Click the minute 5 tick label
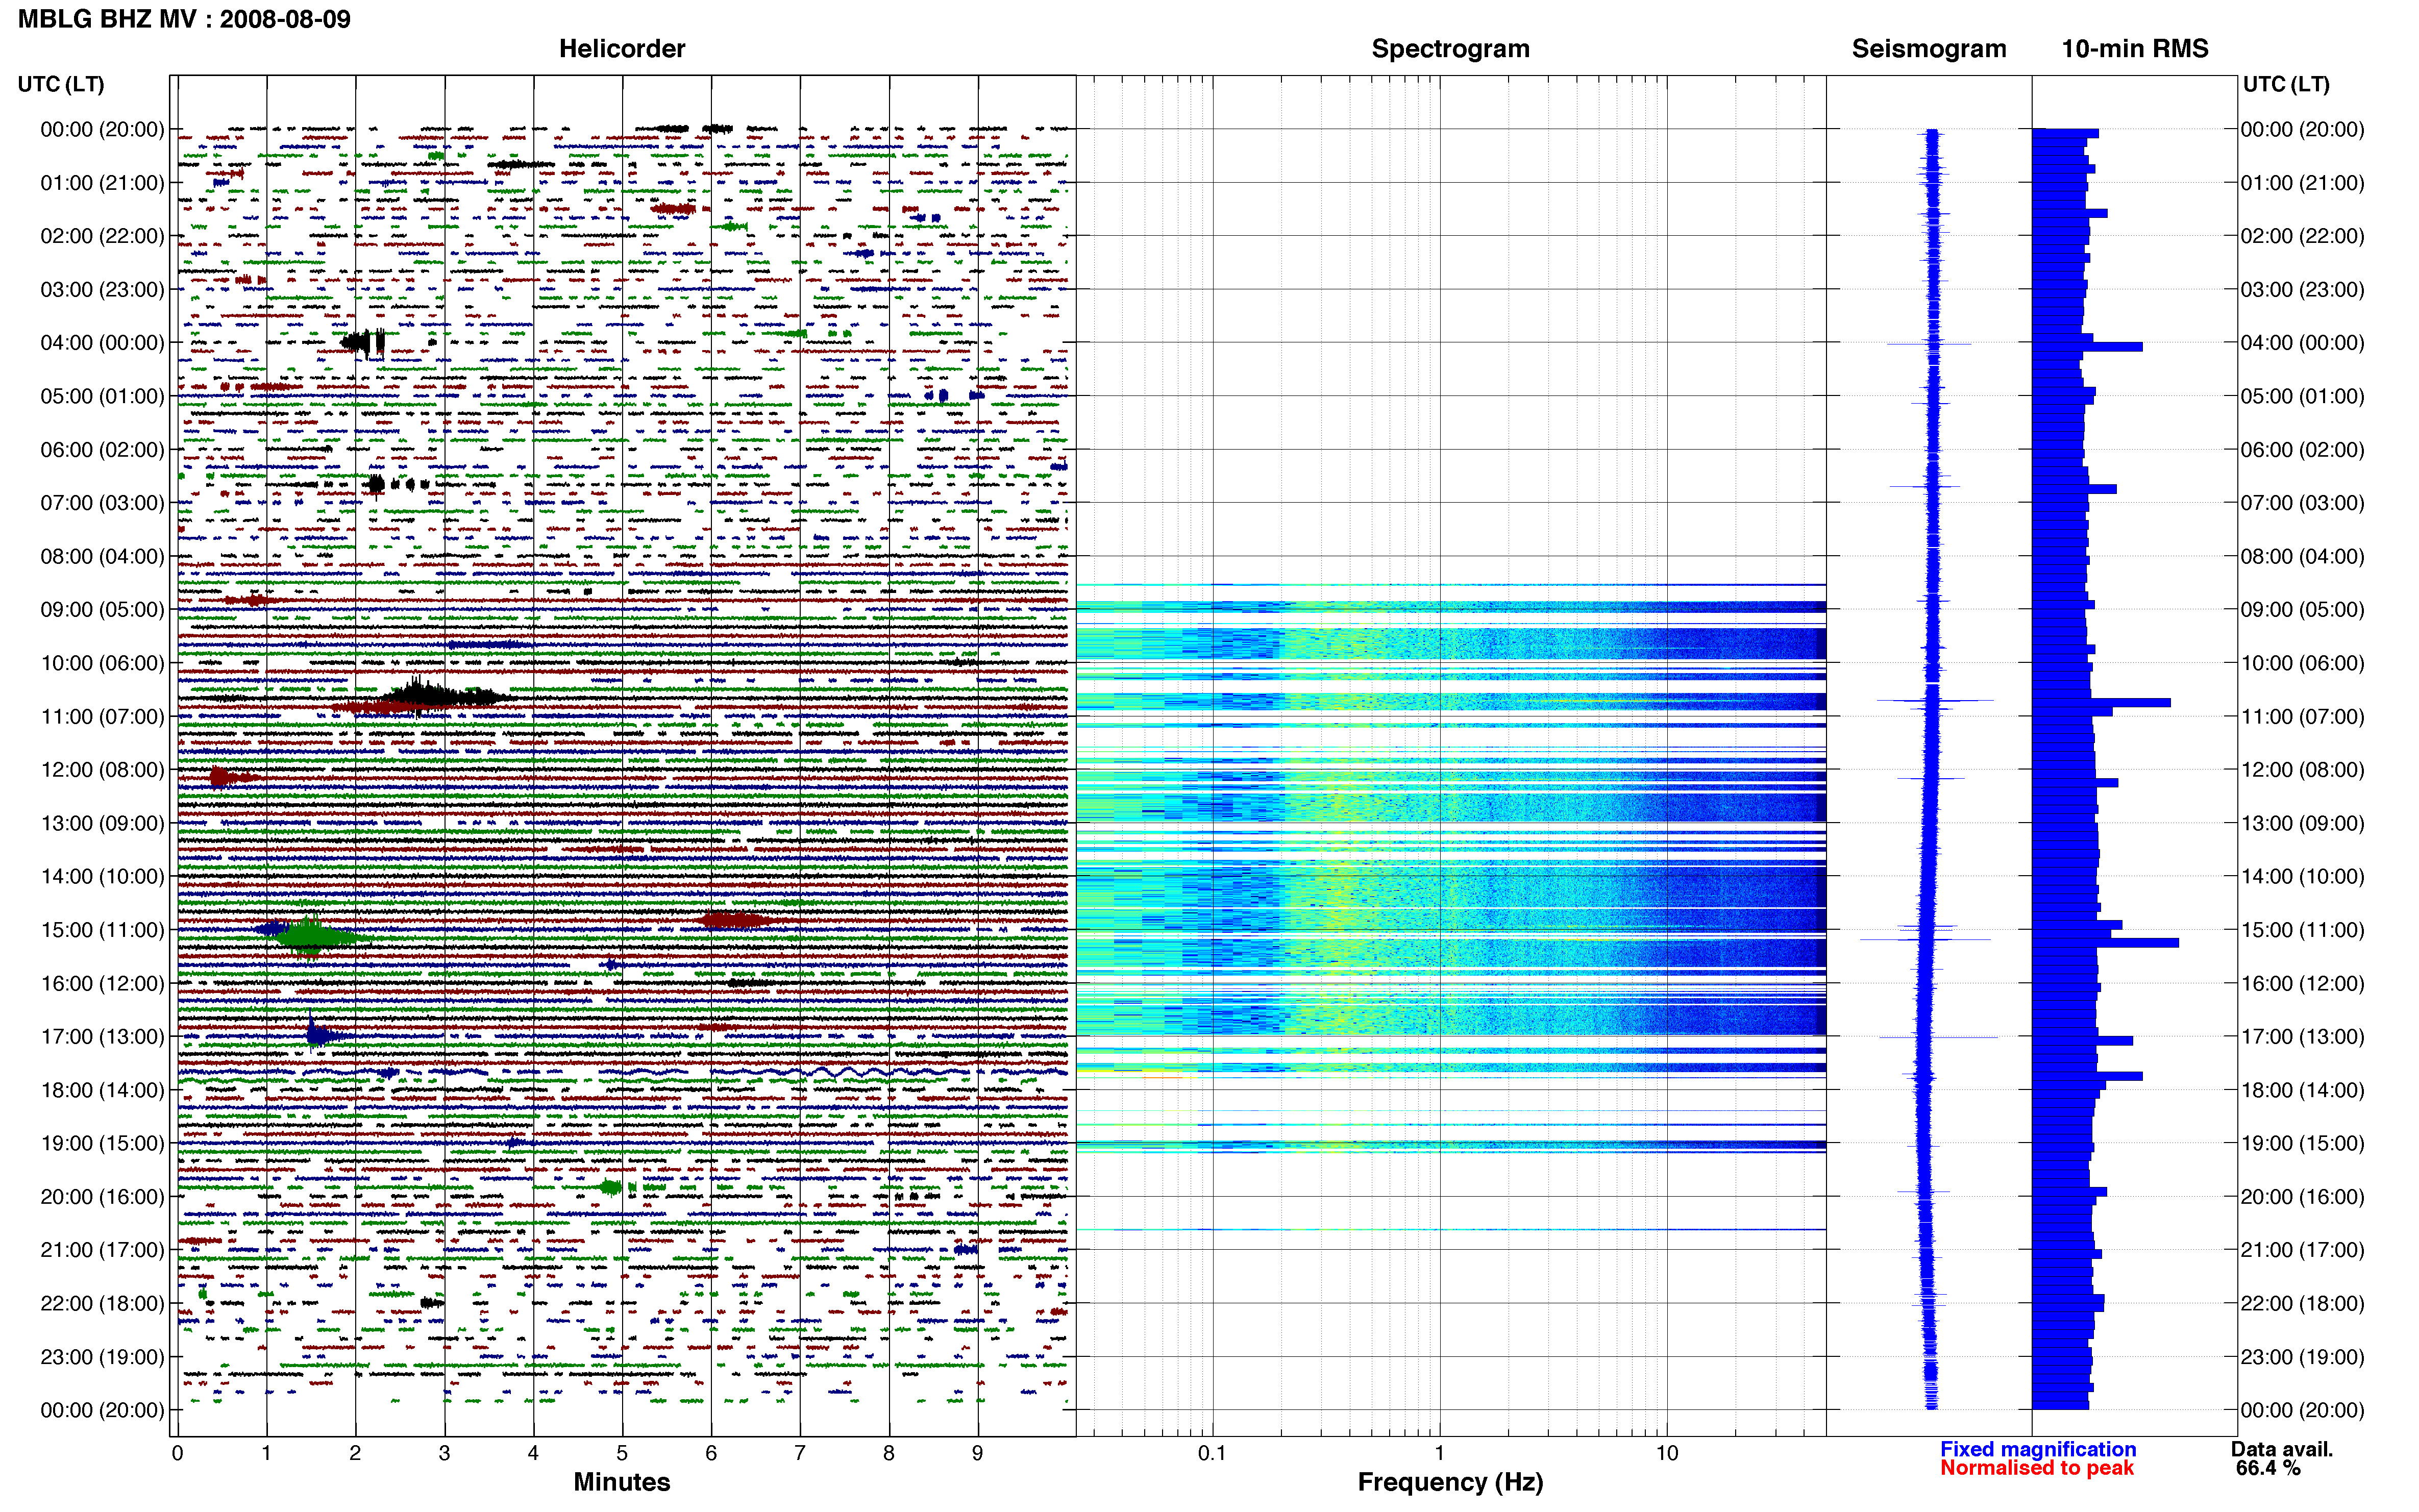 pyautogui.click(x=622, y=1453)
